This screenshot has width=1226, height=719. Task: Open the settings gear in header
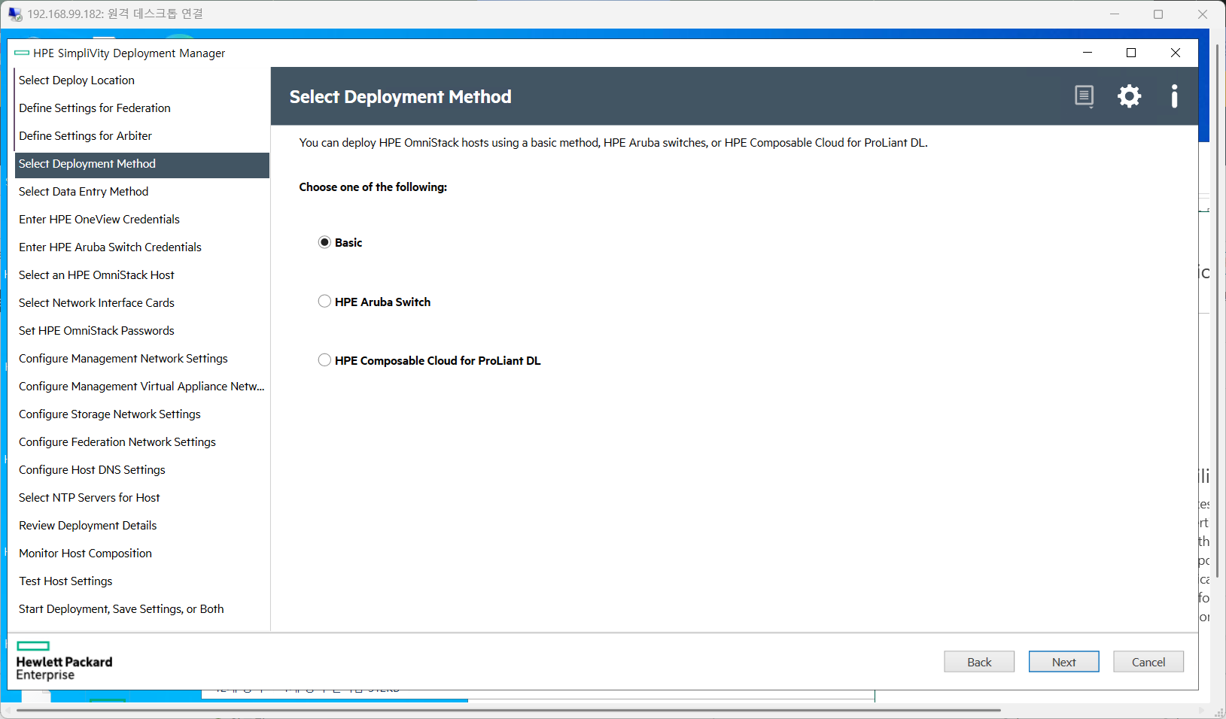(x=1129, y=96)
